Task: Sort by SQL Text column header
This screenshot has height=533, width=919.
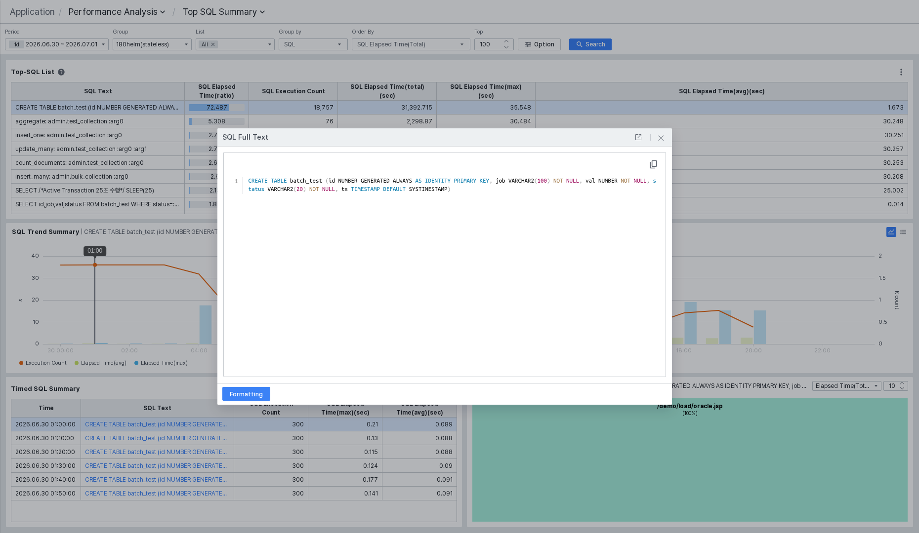Action: click(98, 91)
